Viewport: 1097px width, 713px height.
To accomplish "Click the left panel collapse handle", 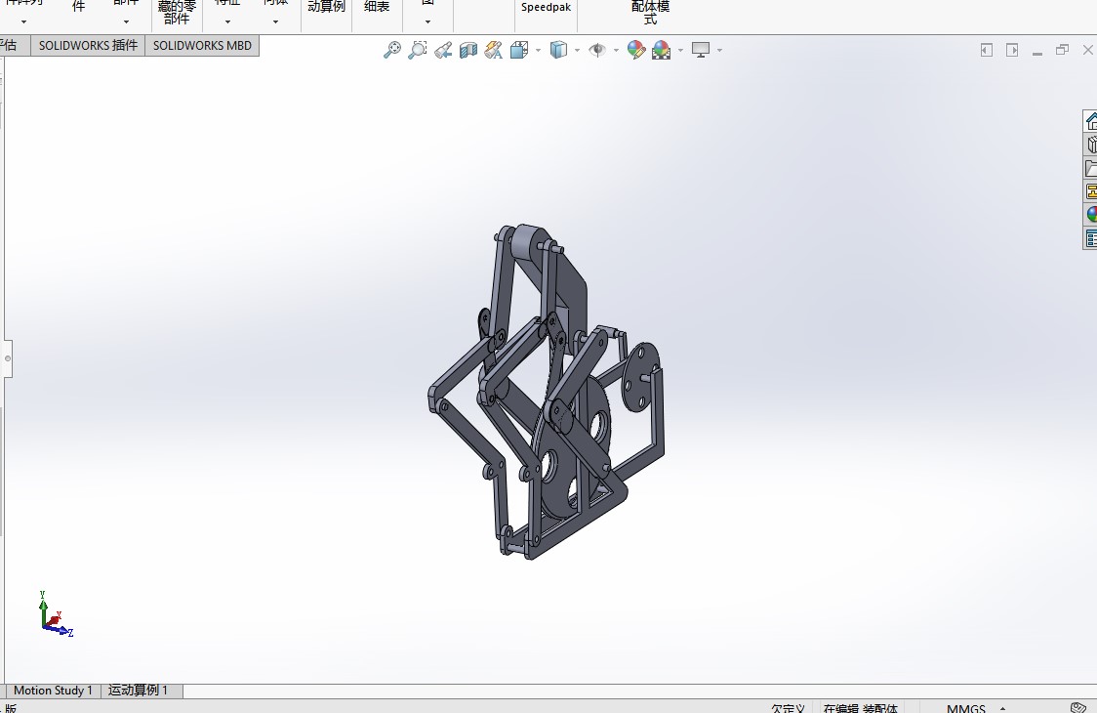I will [7, 358].
